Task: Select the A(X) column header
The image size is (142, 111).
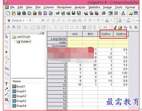Action: [x=75, y=34]
